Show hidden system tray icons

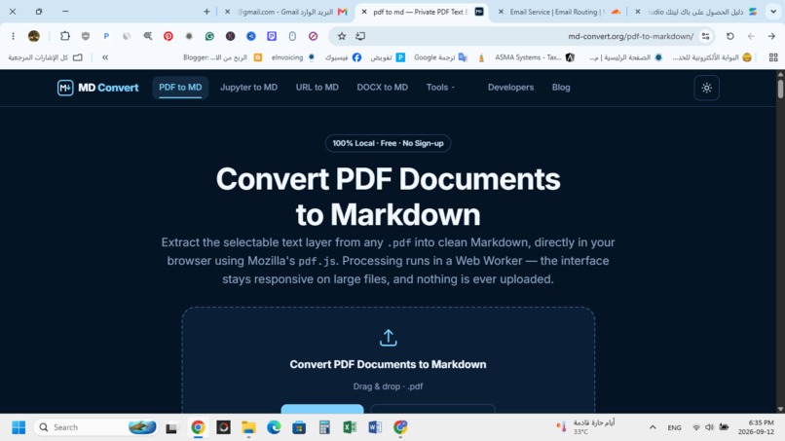click(653, 427)
